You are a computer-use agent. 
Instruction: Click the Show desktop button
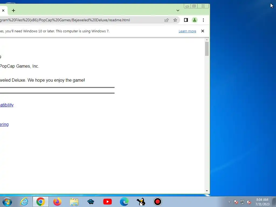[274, 202]
